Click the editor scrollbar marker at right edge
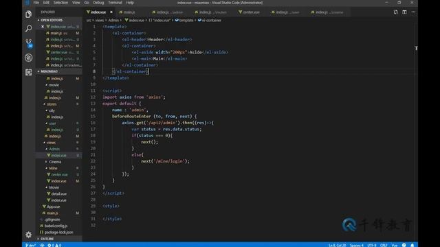The image size is (440, 247). [x=416, y=48]
